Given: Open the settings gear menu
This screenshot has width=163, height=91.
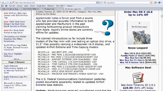Looking at the screenshot, I should pyautogui.click(x=160, y=3).
